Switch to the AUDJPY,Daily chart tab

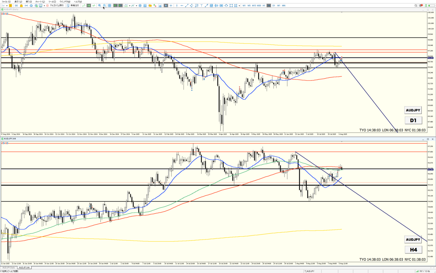click(x=8, y=268)
